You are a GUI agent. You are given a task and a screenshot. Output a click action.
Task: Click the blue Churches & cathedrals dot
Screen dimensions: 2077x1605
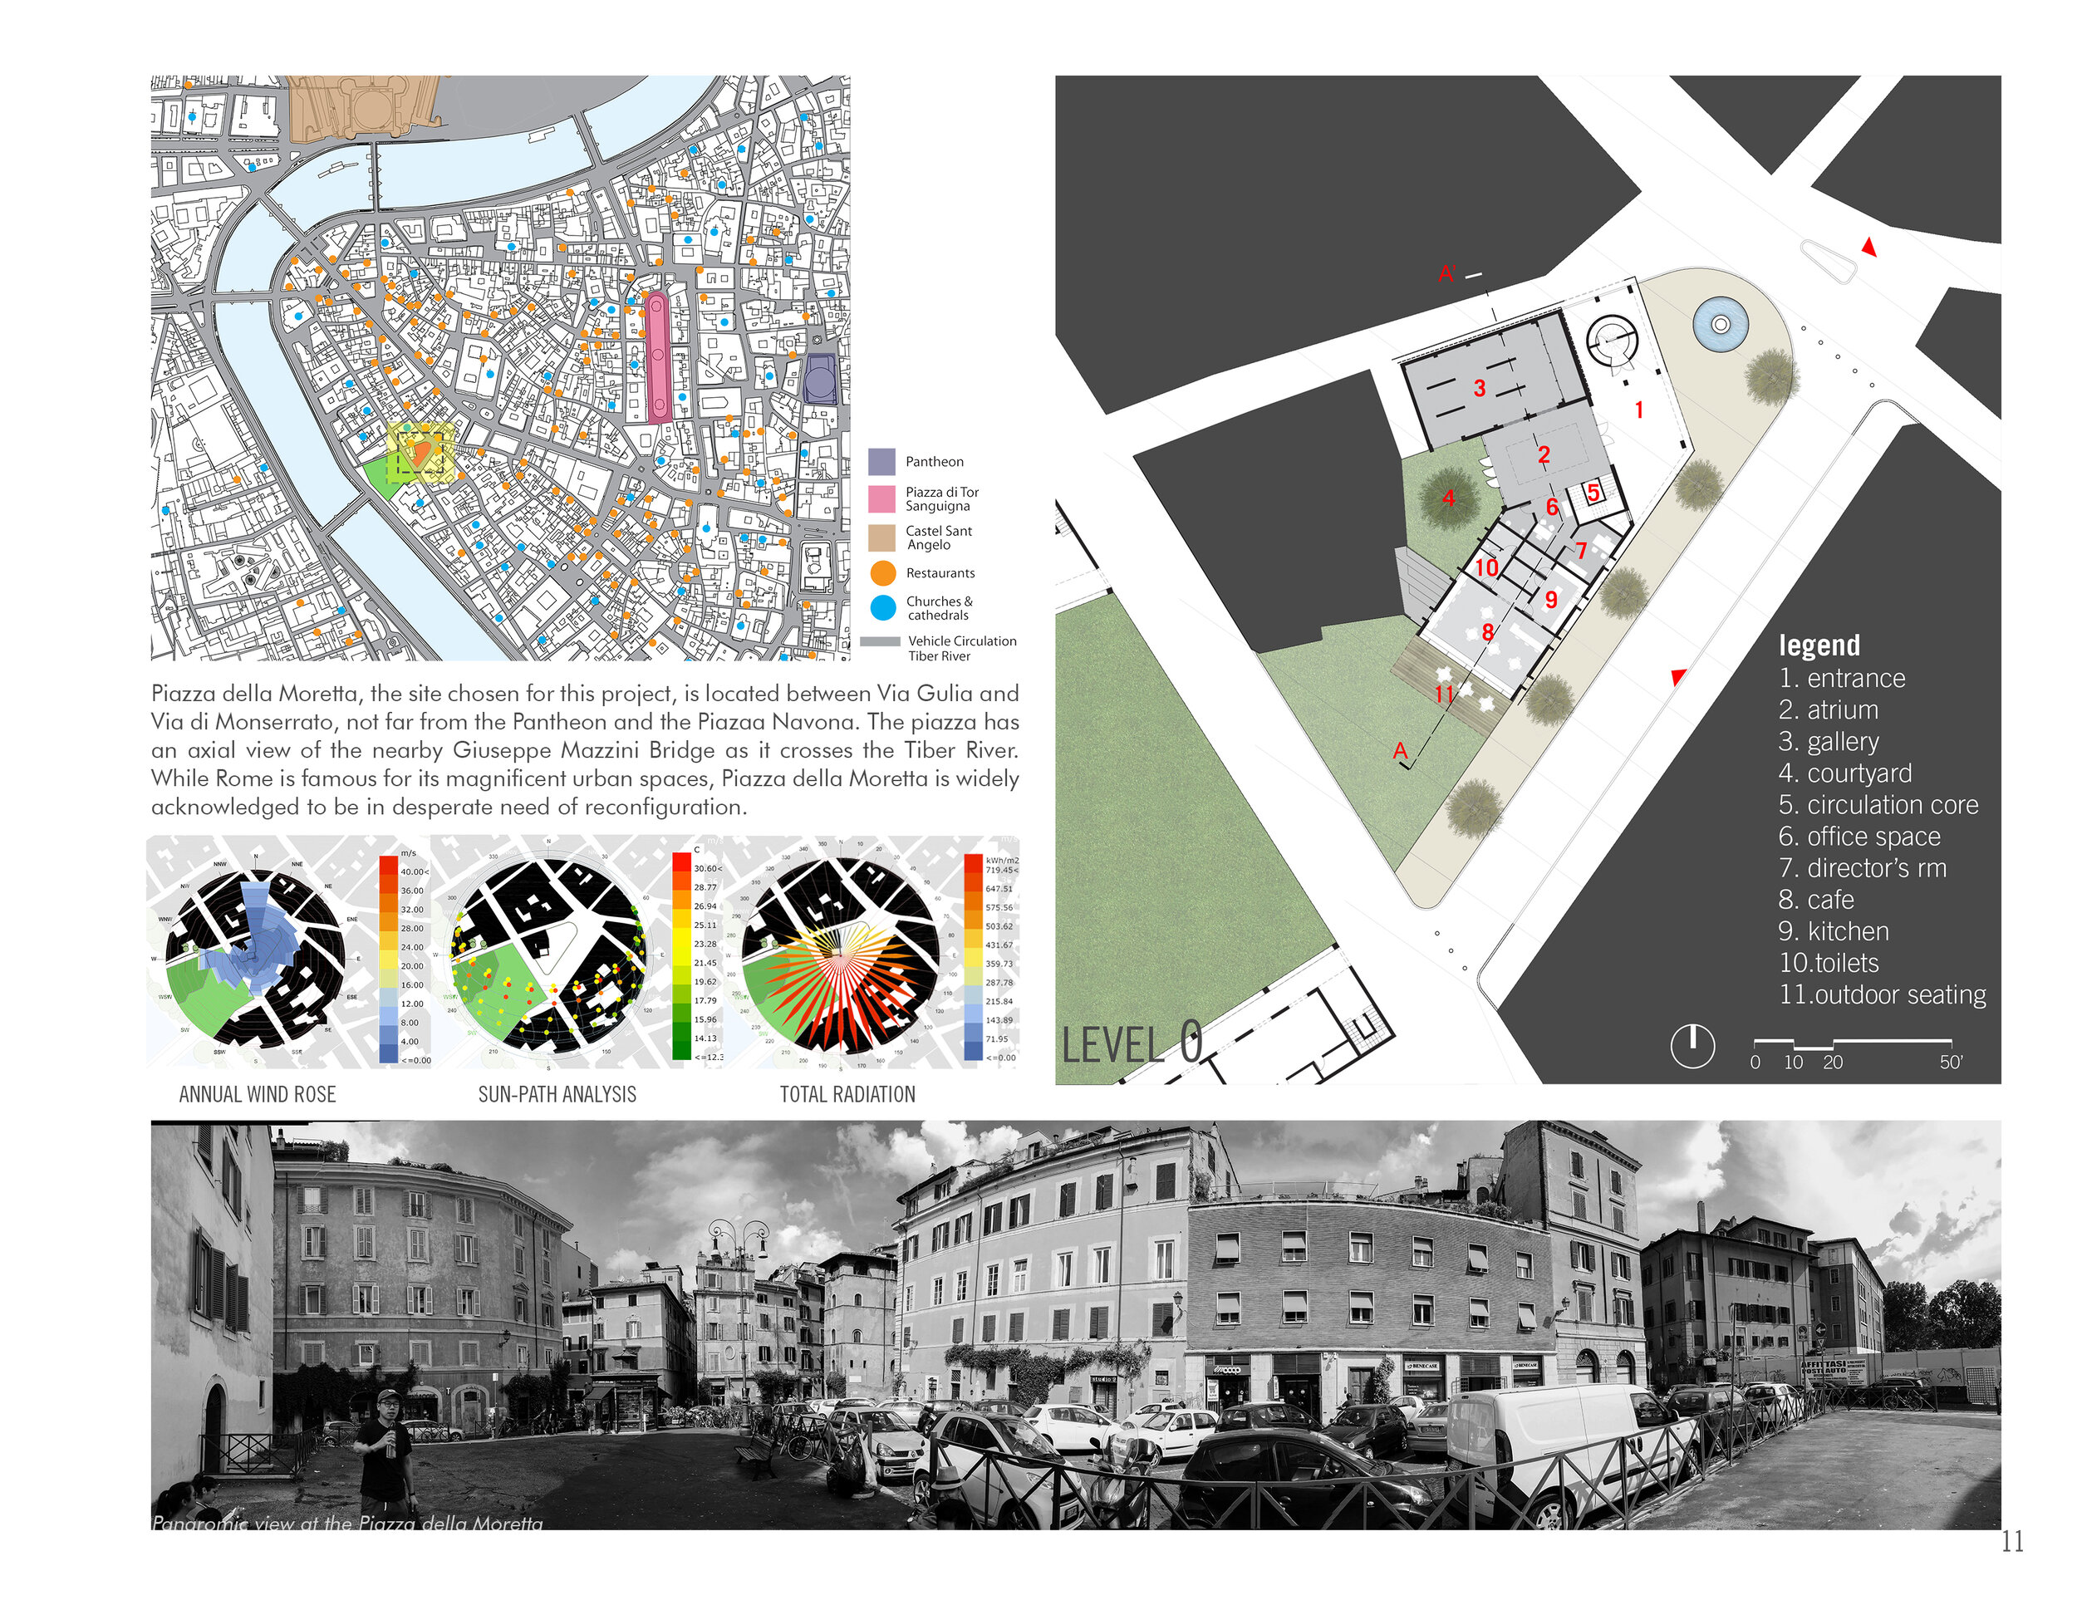coord(883,609)
